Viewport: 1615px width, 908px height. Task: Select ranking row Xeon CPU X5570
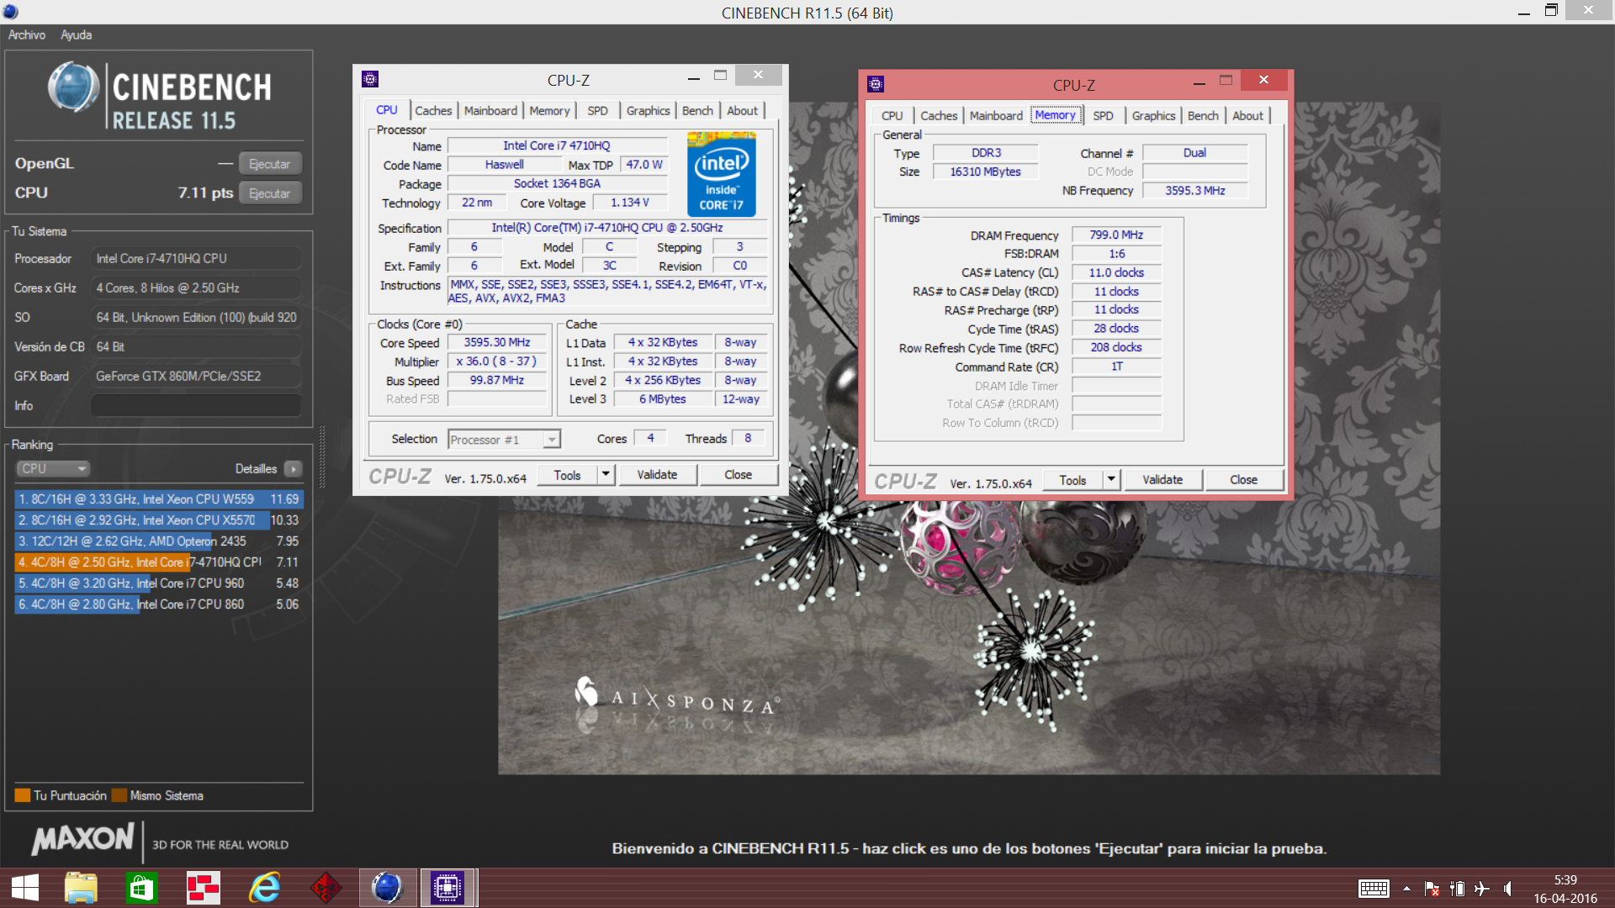click(158, 520)
